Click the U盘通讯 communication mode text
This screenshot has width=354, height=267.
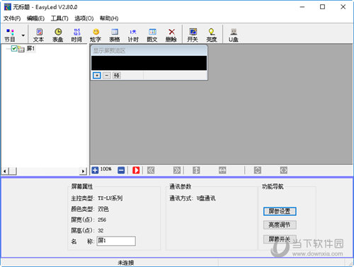[206, 198]
